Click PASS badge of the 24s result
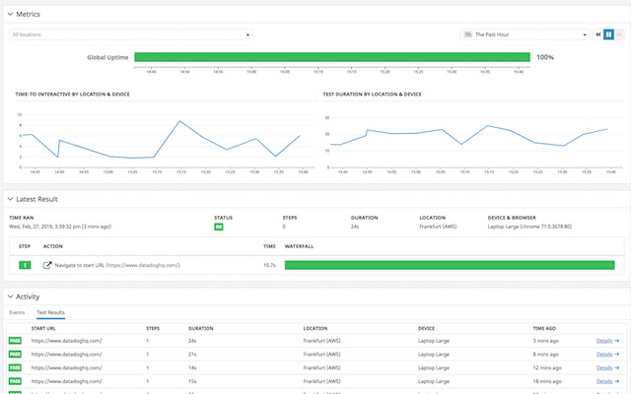This screenshot has height=394, width=631. 15,341
